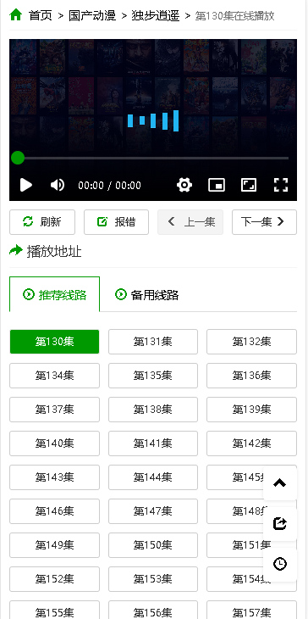Switch to the 推荐线路 tab
The width and height of the screenshot is (308, 619).
click(55, 294)
